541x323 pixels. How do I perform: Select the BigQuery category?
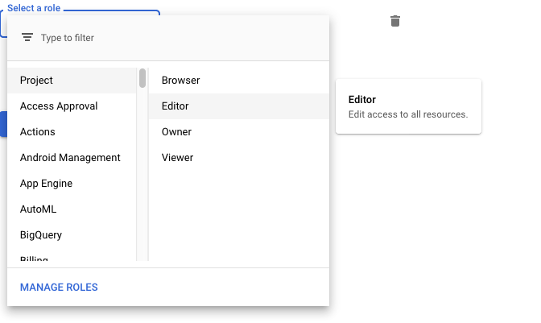(x=72, y=235)
